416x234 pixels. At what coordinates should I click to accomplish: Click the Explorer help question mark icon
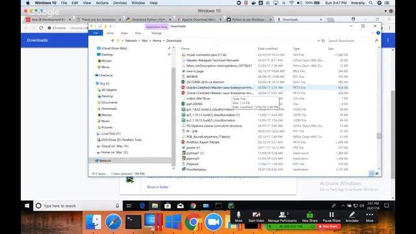pyautogui.click(x=378, y=33)
